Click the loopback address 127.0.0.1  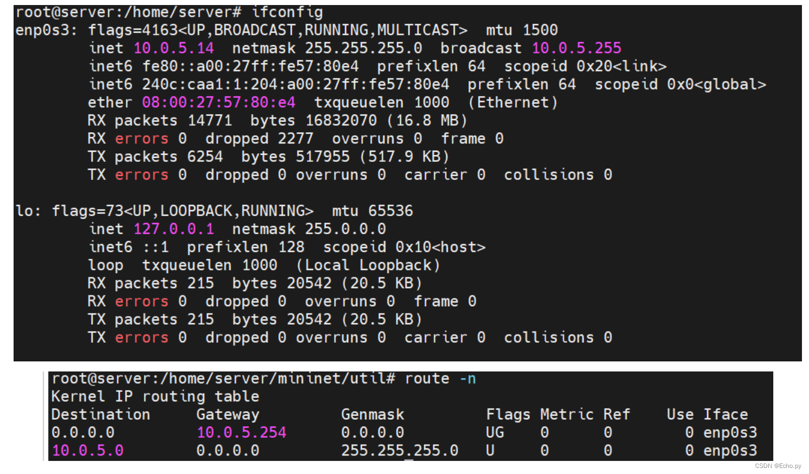(174, 229)
